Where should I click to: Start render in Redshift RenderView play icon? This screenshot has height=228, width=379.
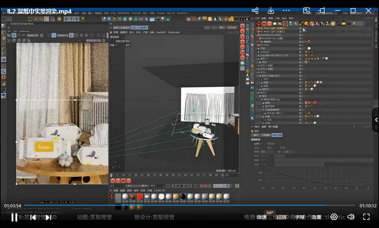coord(14,35)
